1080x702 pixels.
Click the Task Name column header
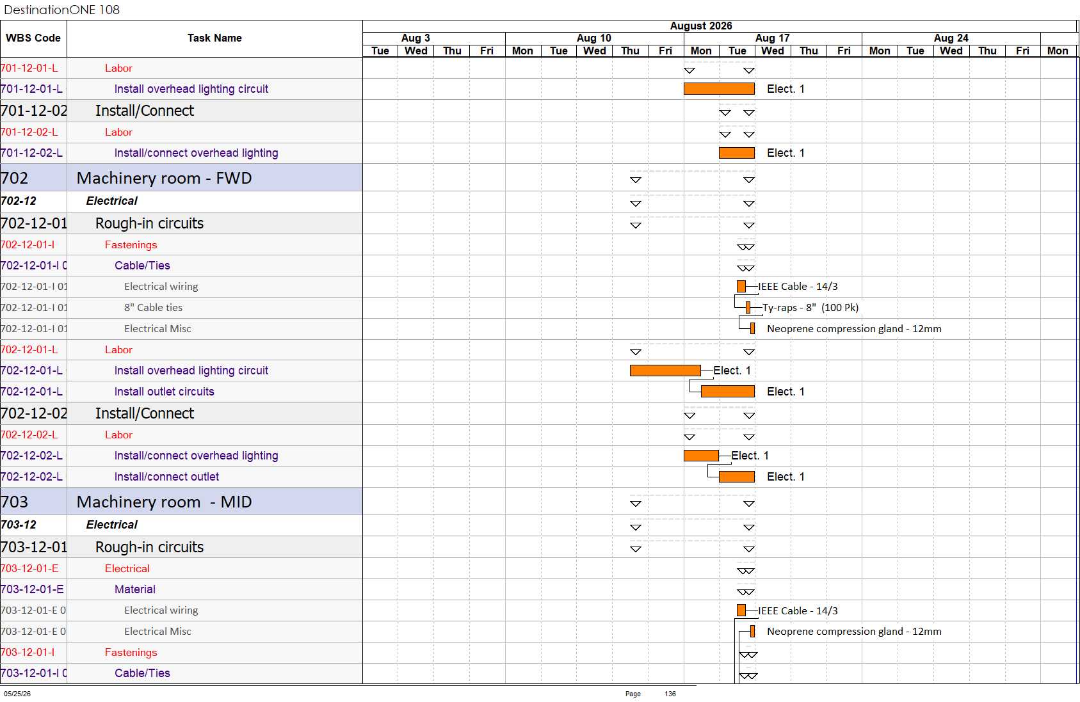pos(214,38)
